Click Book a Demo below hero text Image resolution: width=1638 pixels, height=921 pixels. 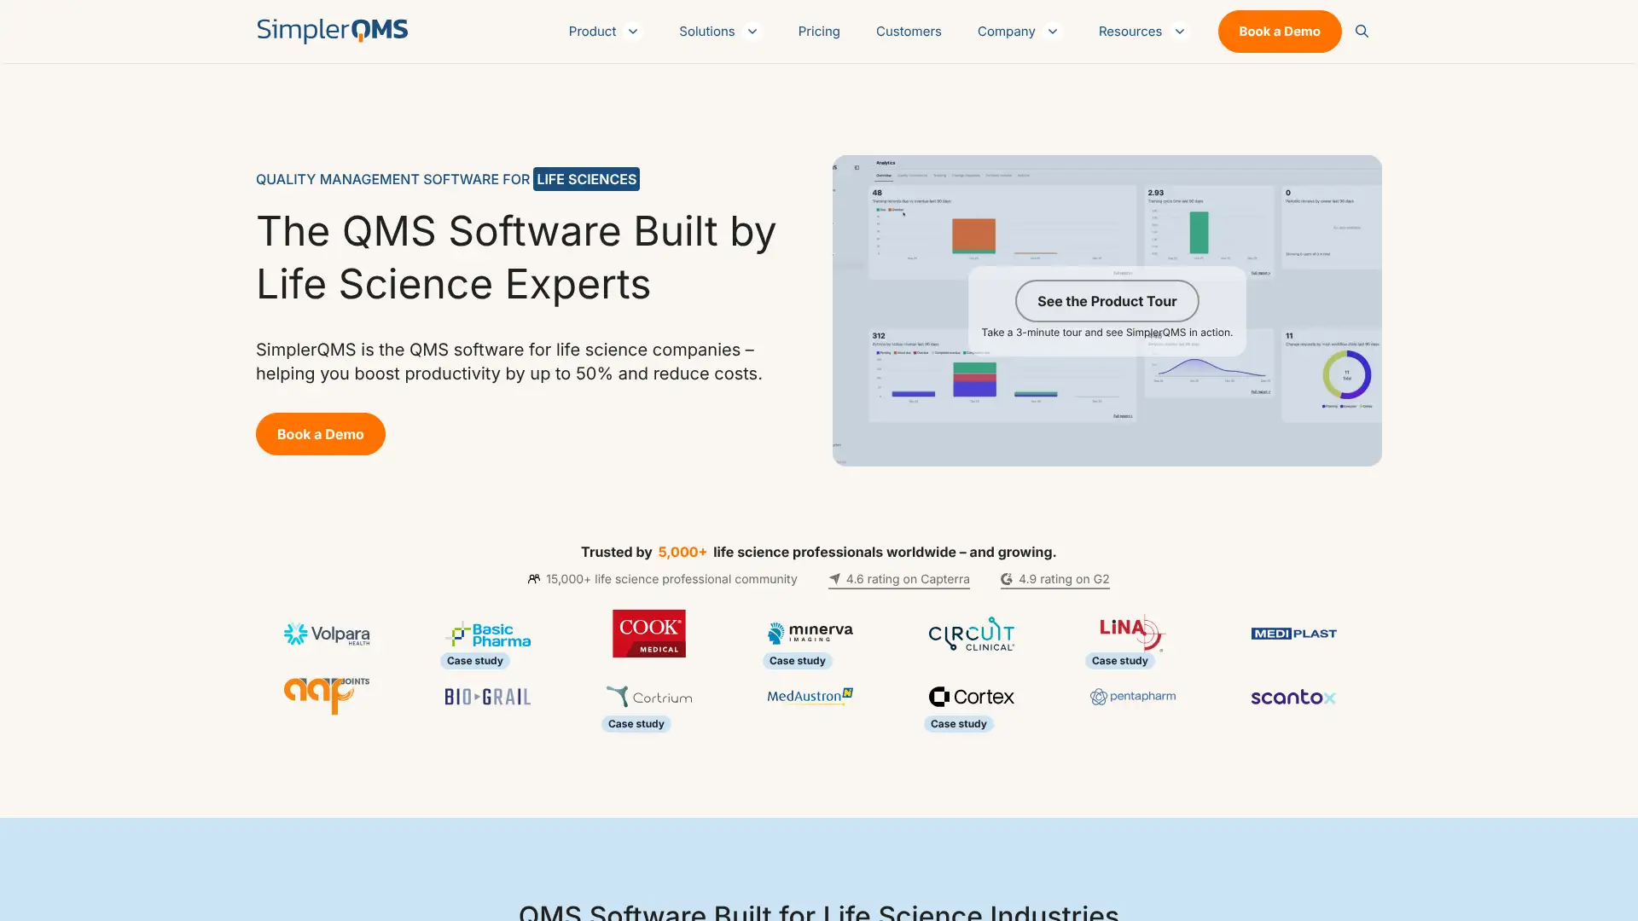pos(320,434)
